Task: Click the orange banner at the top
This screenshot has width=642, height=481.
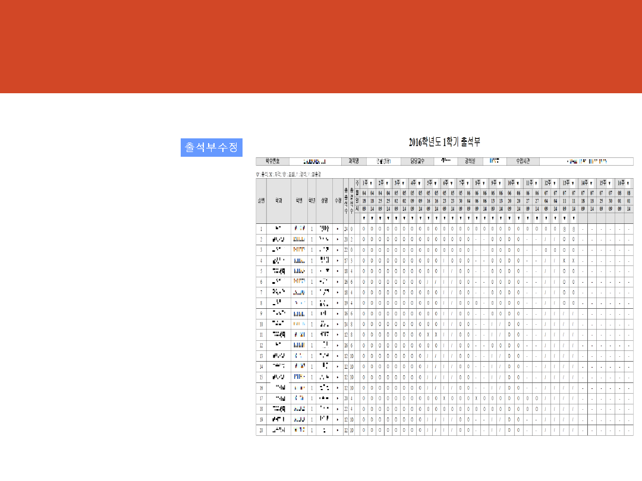Action: (x=321, y=46)
